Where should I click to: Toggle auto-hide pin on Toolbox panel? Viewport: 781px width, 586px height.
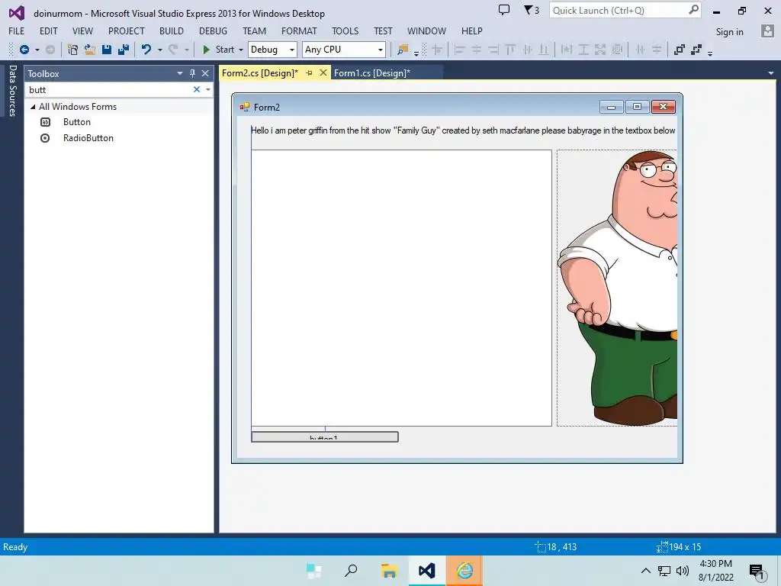[192, 73]
